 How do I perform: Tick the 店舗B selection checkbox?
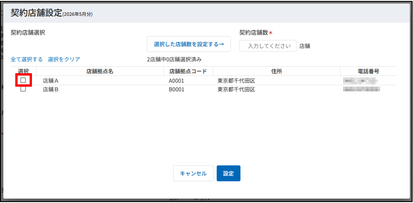[23, 89]
